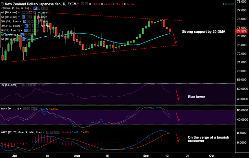Collapse the chart legend with the minus box

pos(2,4)
